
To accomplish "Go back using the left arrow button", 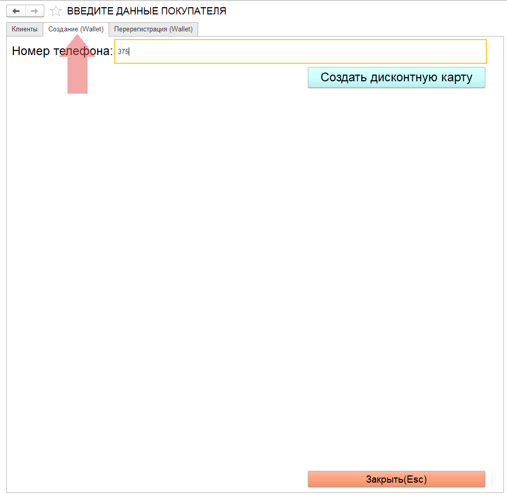I will pyautogui.click(x=15, y=11).
